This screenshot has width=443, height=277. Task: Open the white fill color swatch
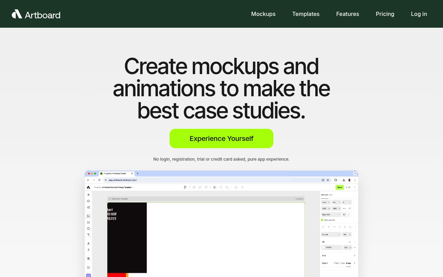(x=323, y=248)
